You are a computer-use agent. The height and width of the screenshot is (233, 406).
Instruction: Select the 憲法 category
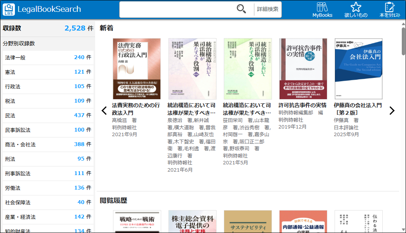pos(48,72)
